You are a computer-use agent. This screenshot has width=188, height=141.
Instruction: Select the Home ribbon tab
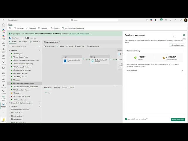pyautogui.click(x=11, y=24)
